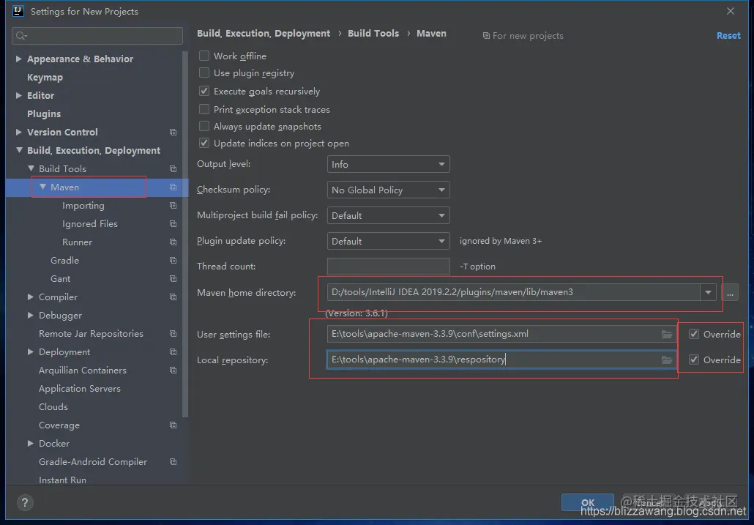Collapse the Maven tree node
754x525 pixels.
42,187
